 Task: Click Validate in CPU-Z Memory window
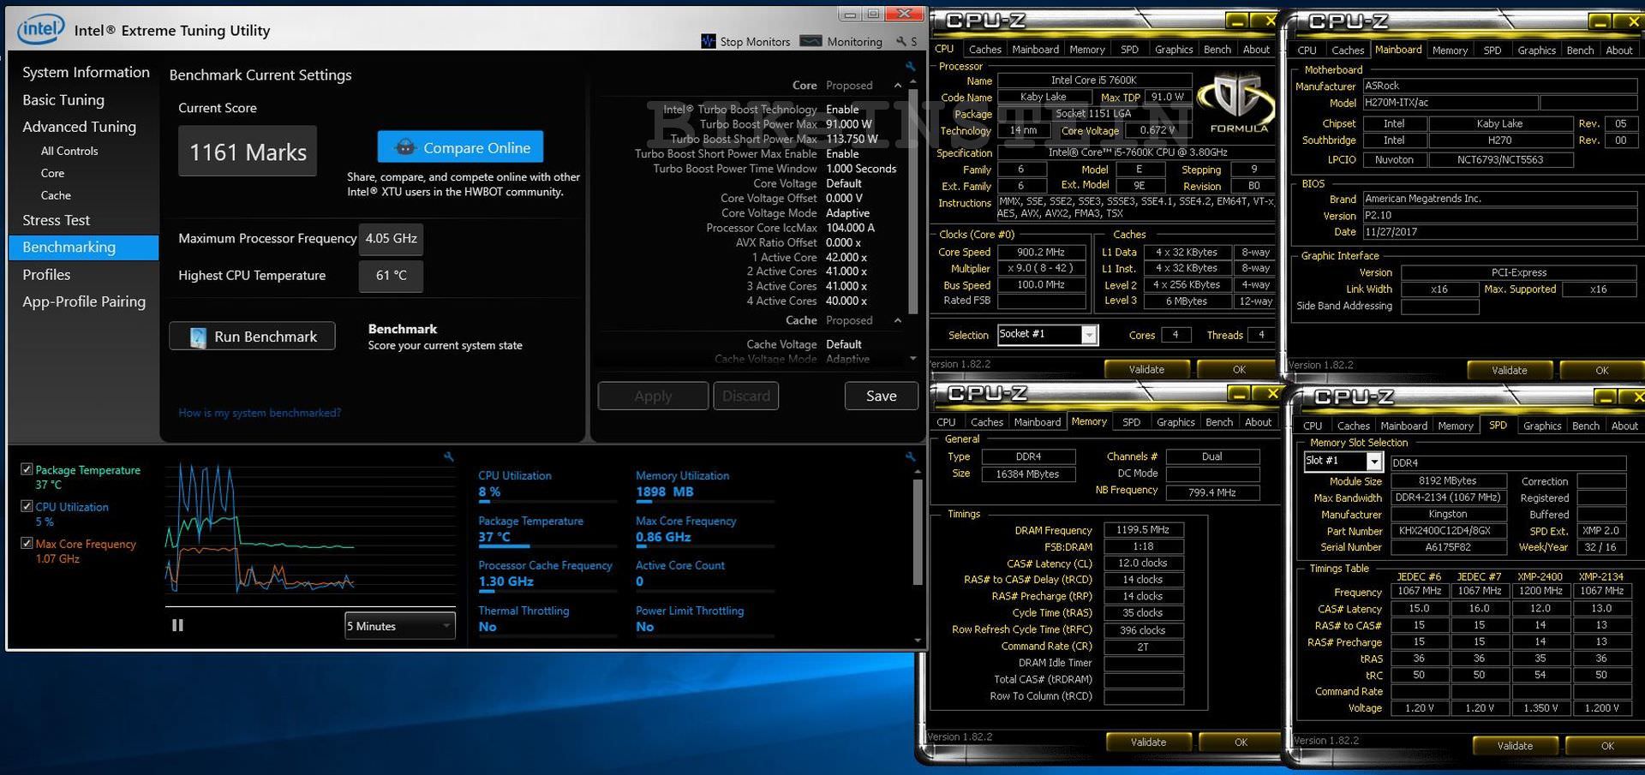(1147, 742)
